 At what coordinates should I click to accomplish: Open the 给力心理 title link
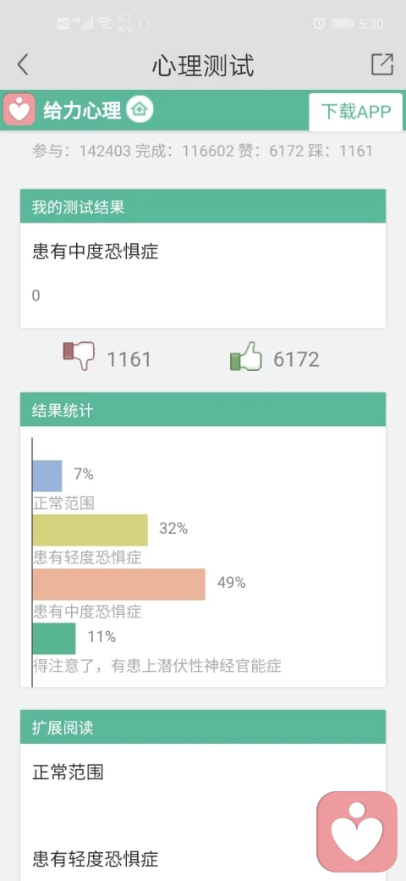pyautogui.click(x=82, y=110)
